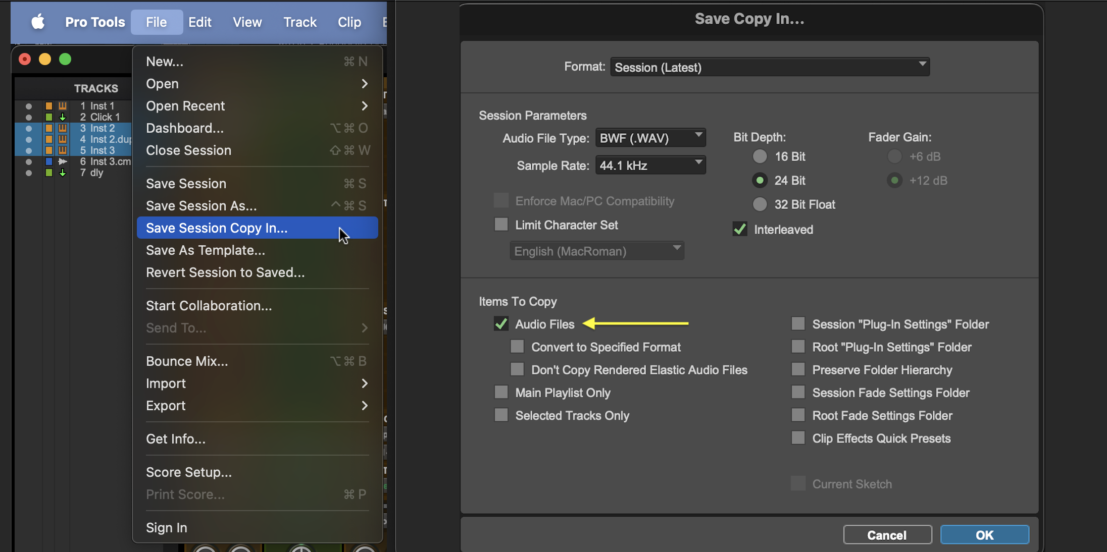This screenshot has height=552, width=1107.
Task: Select Save Session As... menu item
Action: point(258,206)
